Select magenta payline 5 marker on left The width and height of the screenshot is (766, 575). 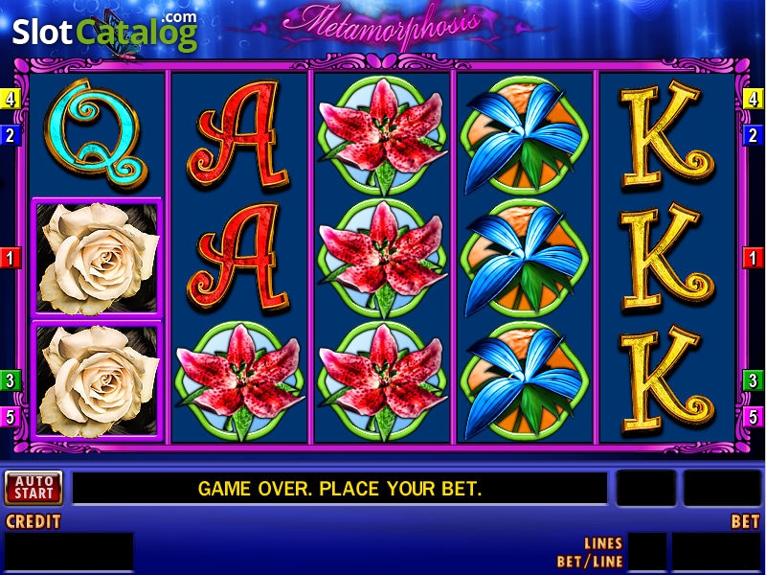click(10, 417)
